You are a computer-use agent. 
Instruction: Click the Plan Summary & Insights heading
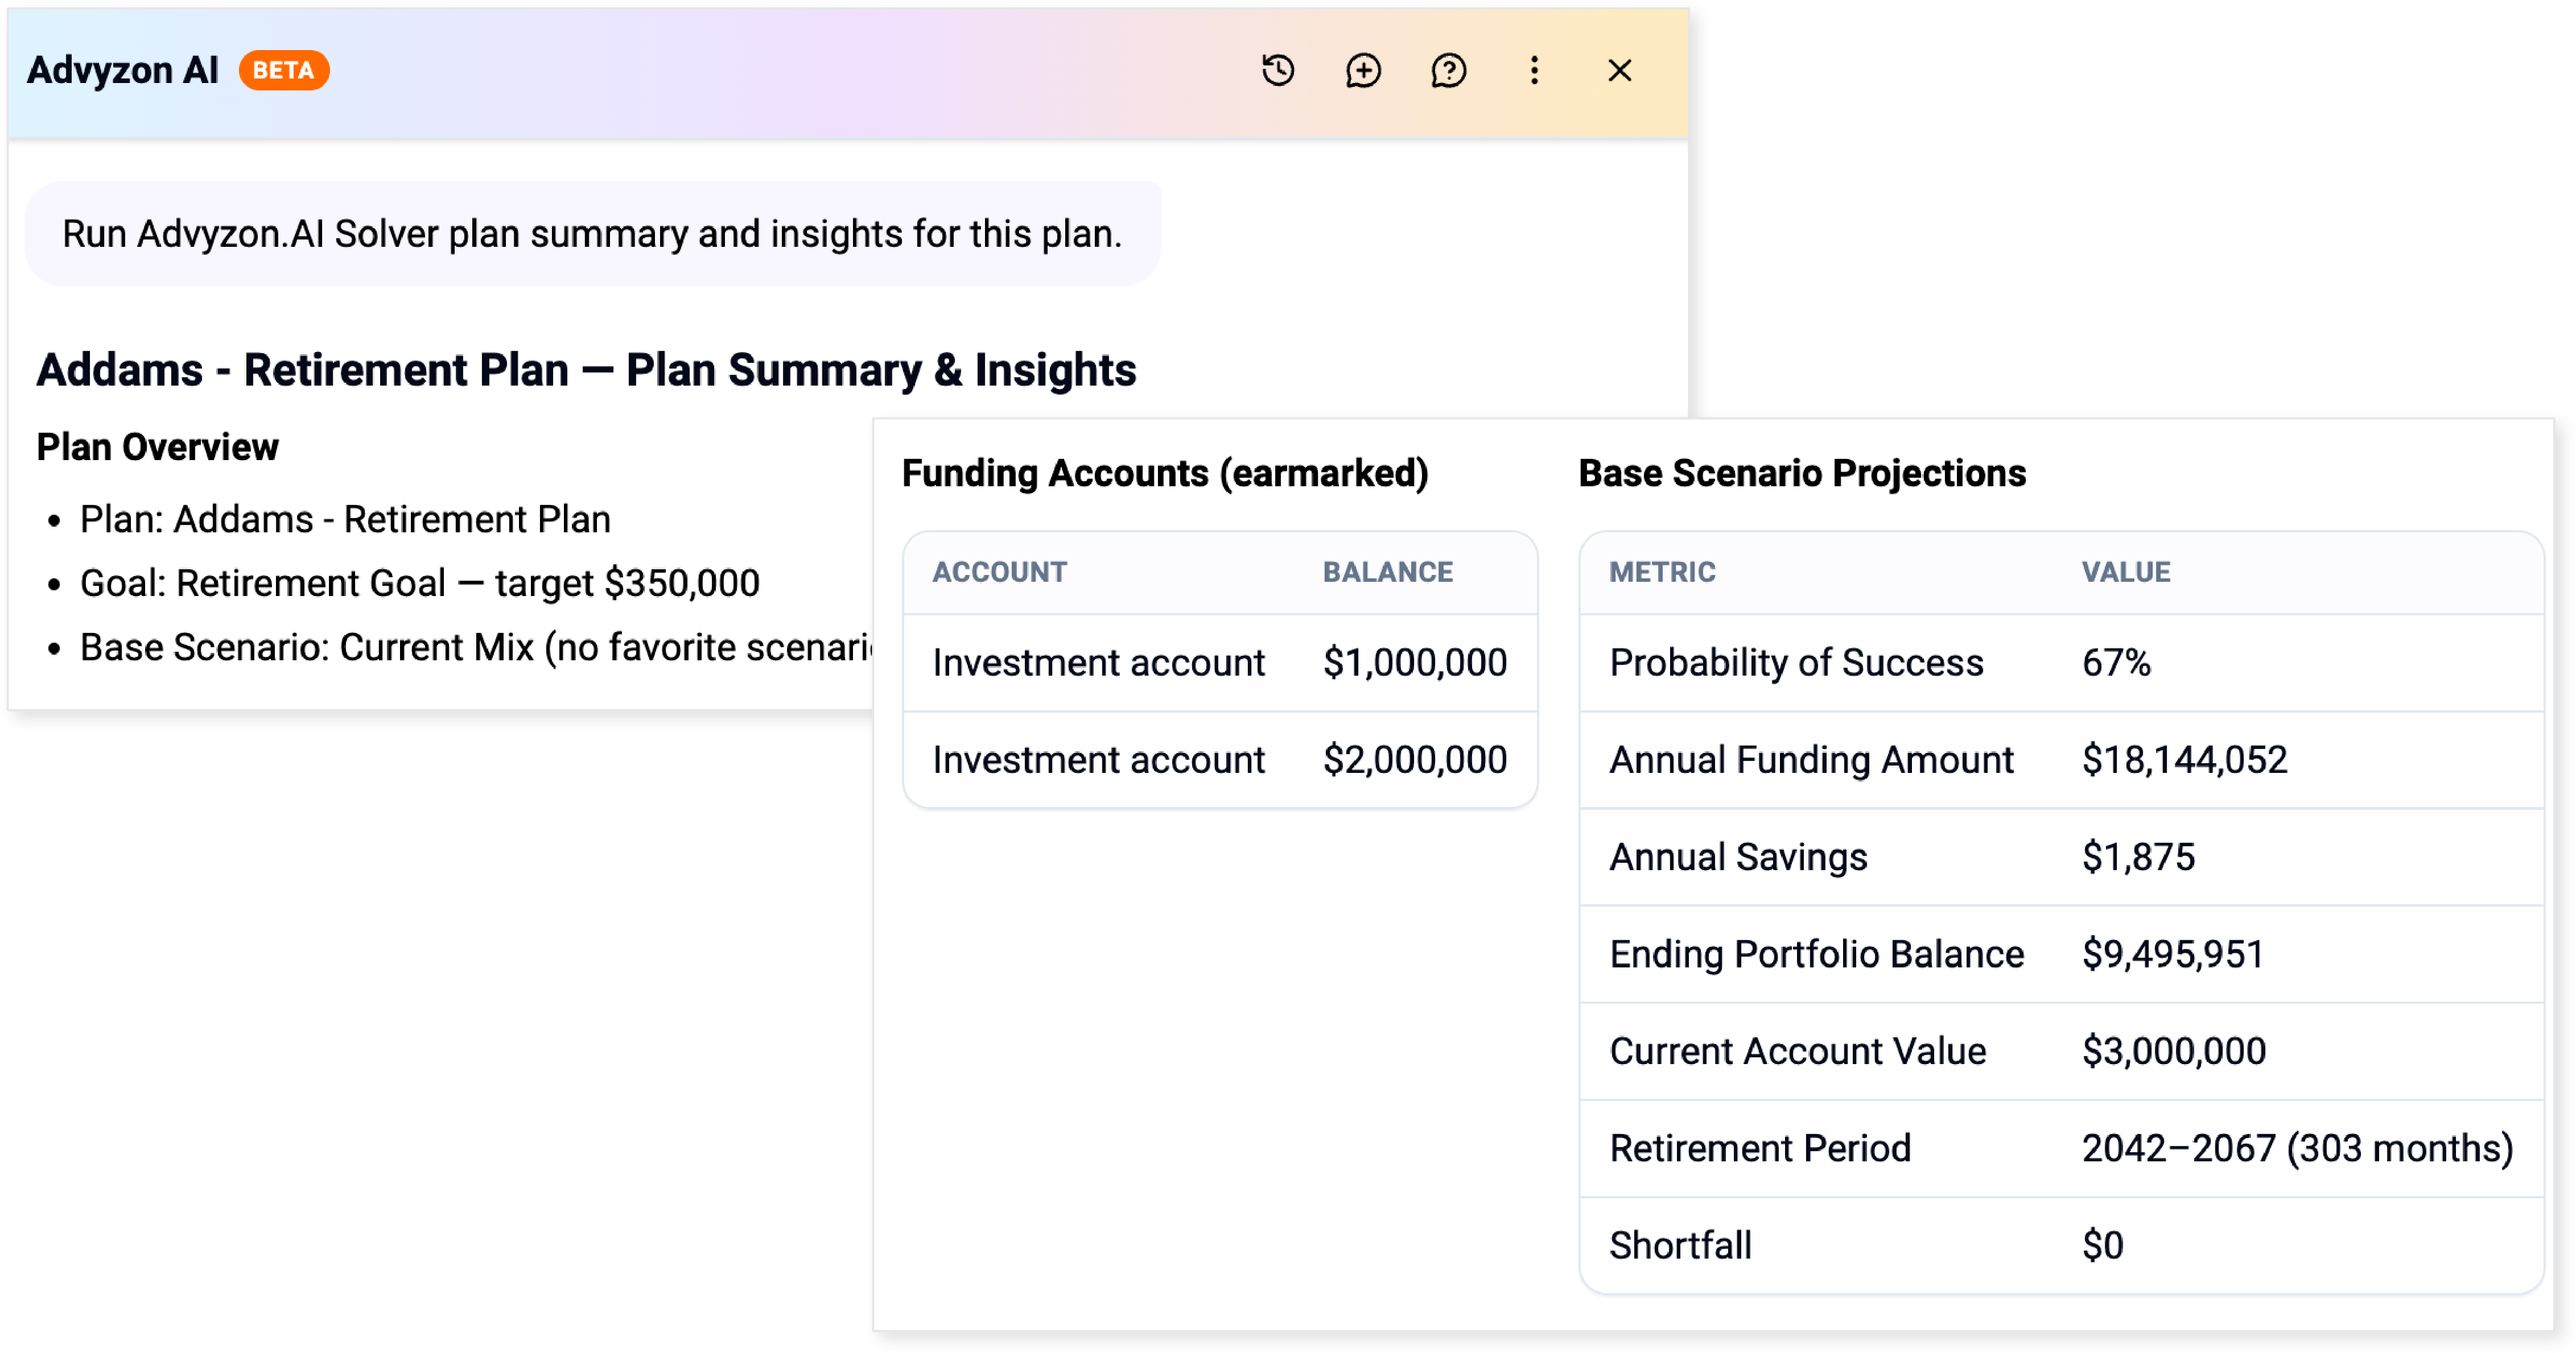(586, 370)
